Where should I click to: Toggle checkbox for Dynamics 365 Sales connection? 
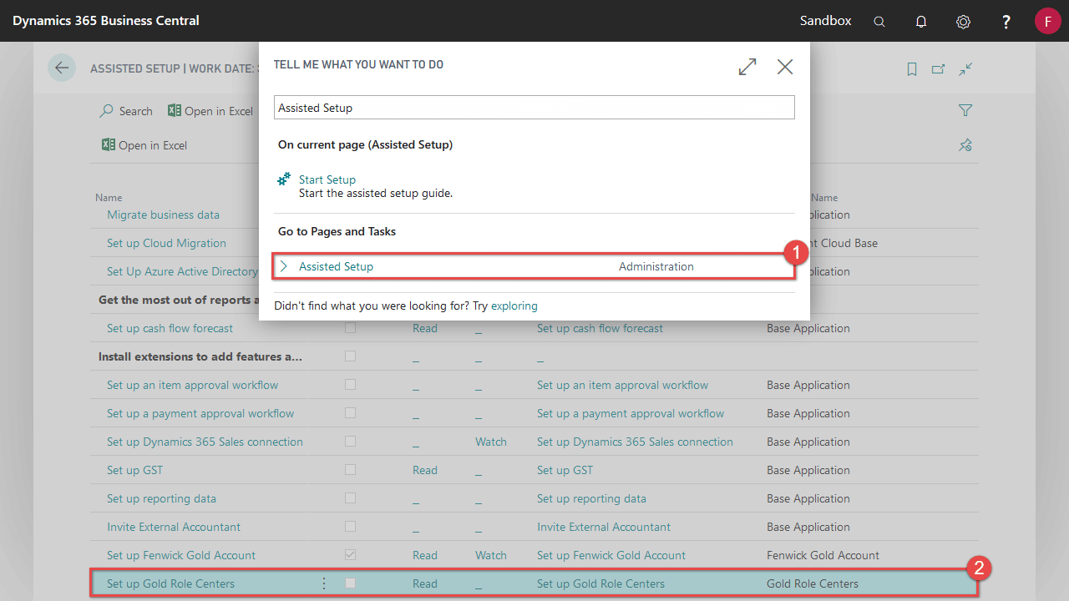click(350, 442)
